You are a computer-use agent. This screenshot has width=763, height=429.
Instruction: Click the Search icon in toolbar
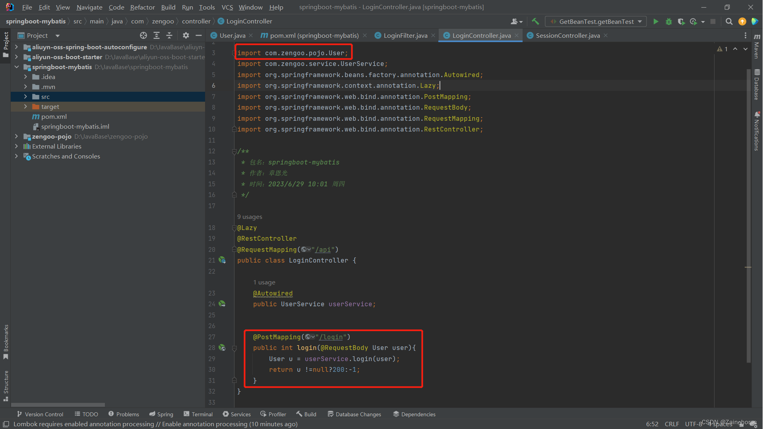pyautogui.click(x=728, y=21)
